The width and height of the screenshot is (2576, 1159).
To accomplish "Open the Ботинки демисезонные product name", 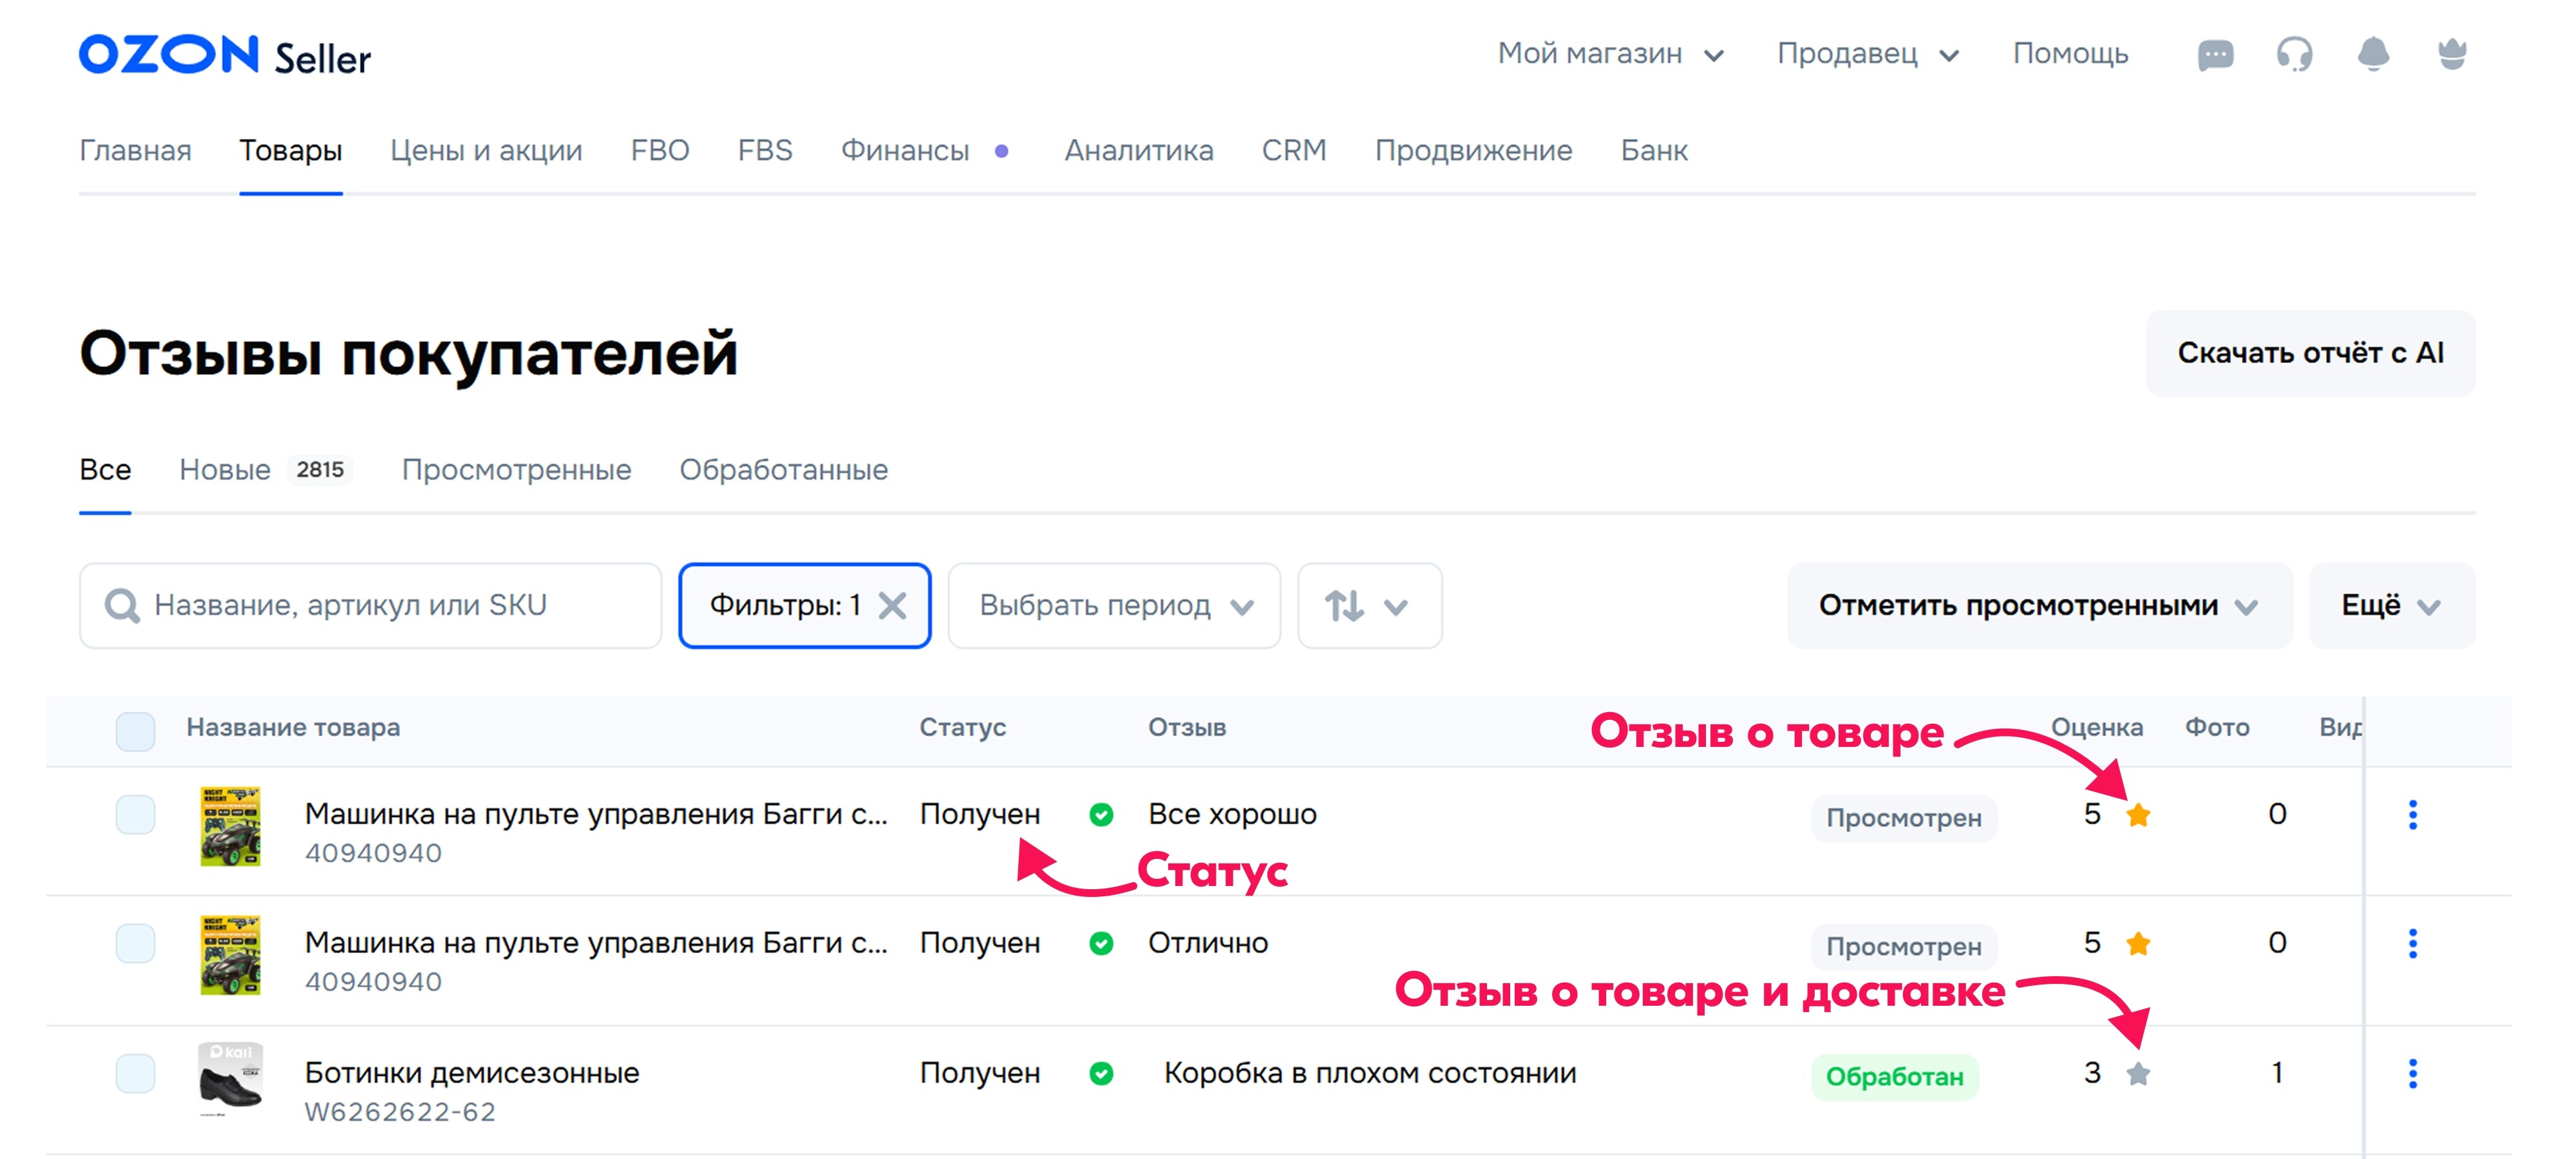I will click(471, 1073).
